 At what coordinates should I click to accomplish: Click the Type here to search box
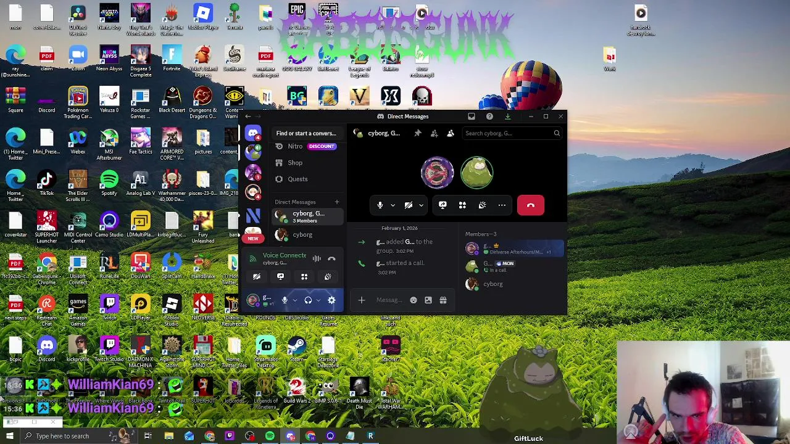click(x=64, y=436)
